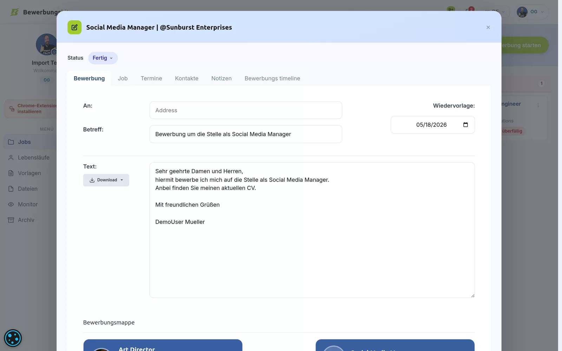
Task: Click the Dateien file icon
Action: 11,189
